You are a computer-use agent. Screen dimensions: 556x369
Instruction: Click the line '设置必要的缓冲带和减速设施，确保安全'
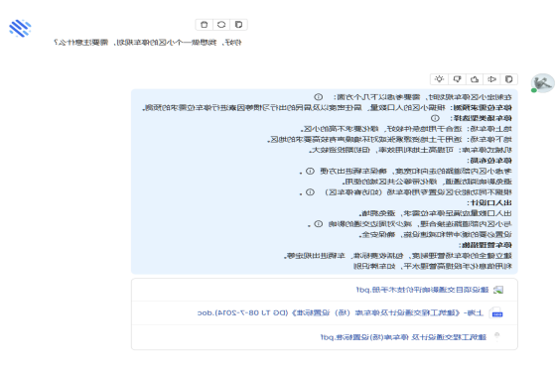click(436, 234)
